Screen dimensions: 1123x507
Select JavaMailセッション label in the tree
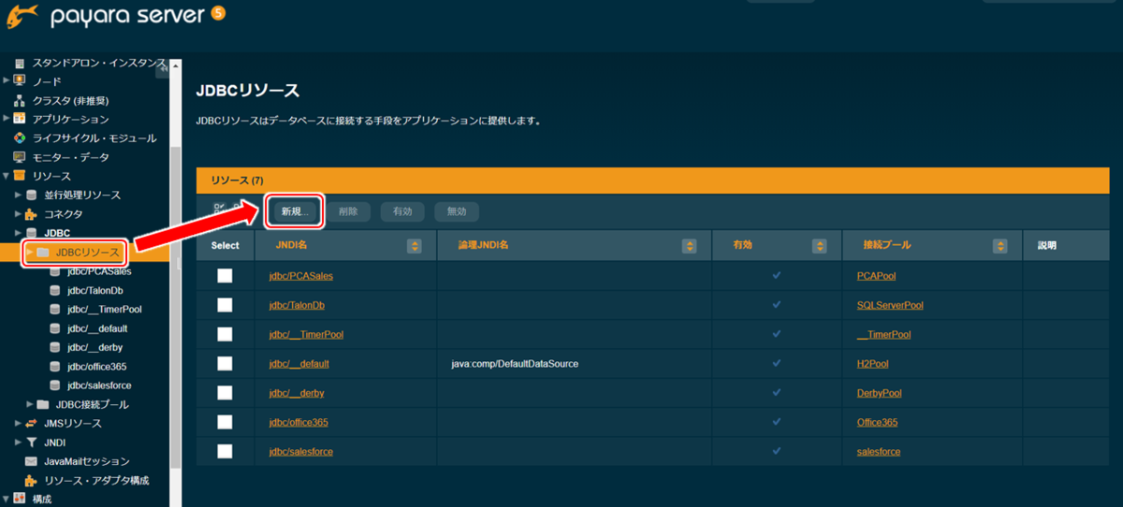[87, 461]
